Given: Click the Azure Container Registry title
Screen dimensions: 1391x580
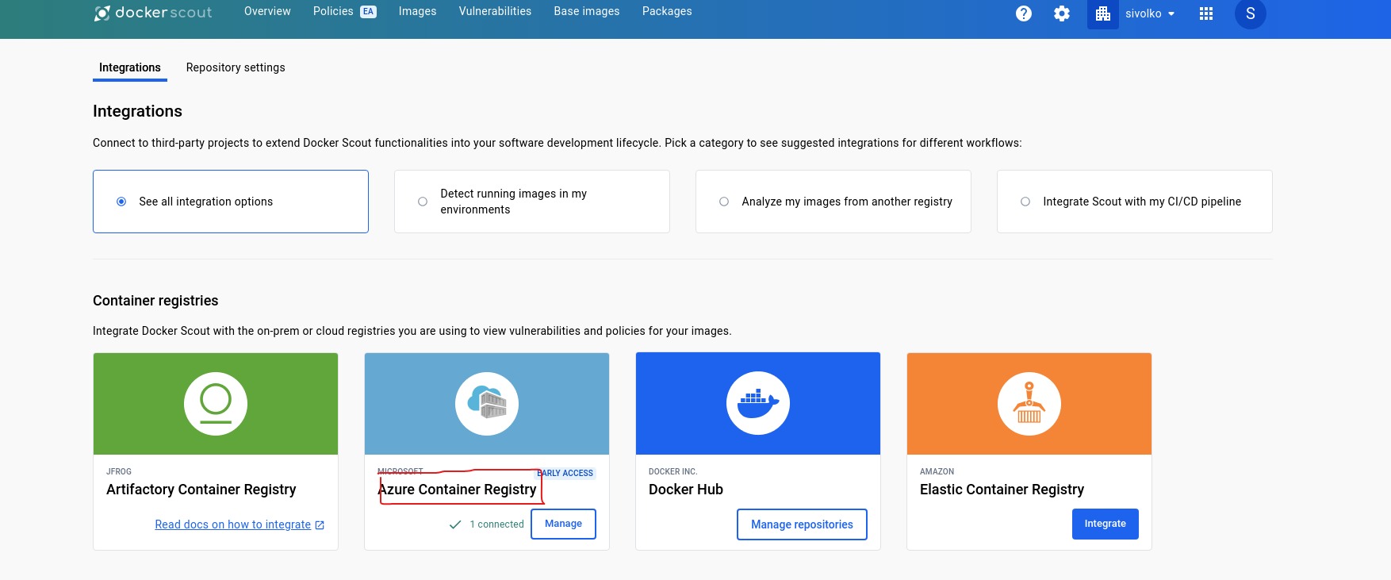Looking at the screenshot, I should [x=458, y=490].
